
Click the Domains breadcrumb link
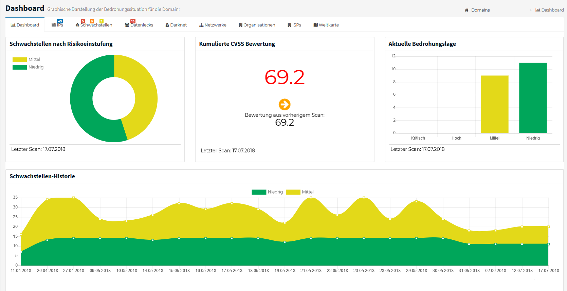(480, 10)
